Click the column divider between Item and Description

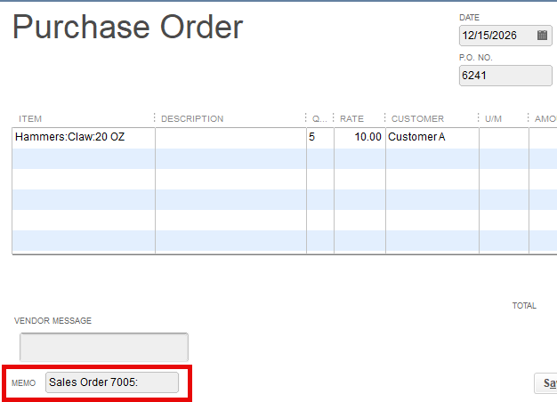155,119
